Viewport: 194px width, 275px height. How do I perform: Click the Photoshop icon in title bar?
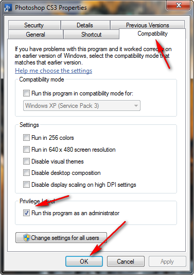[x=8, y=8]
